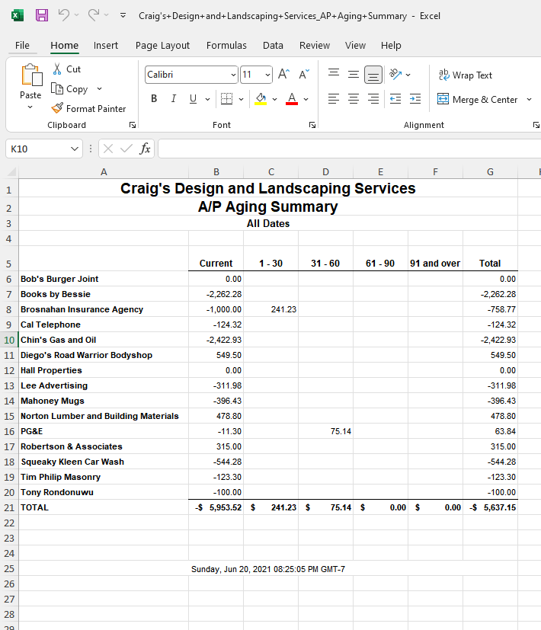The image size is (541, 630).
Task: Click the Copy icon
Action: coord(57,88)
